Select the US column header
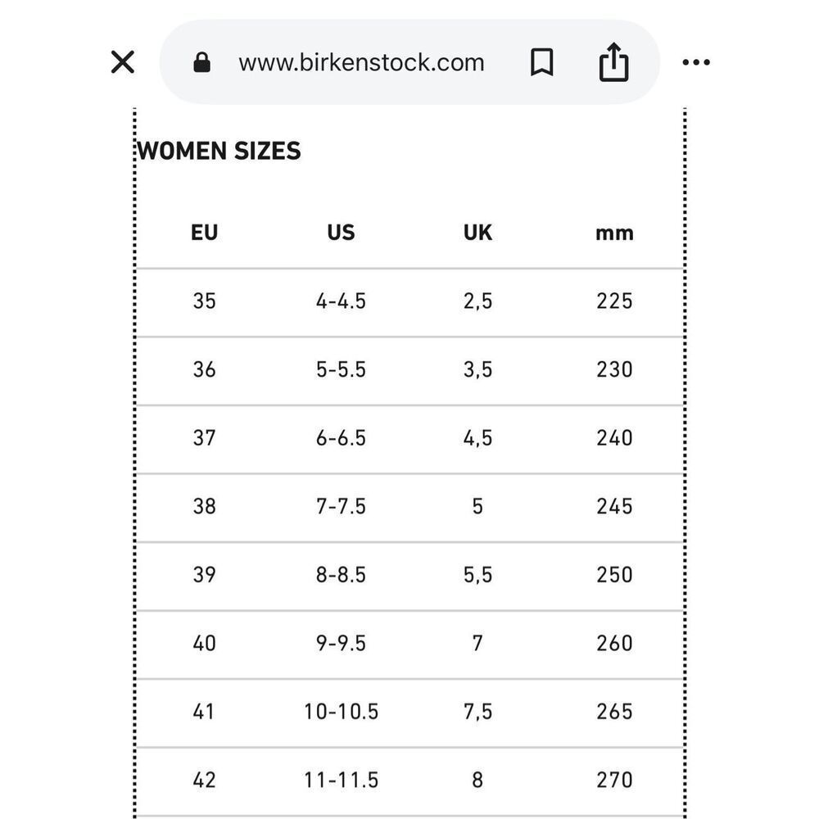This screenshot has height=819, width=819. point(341,233)
